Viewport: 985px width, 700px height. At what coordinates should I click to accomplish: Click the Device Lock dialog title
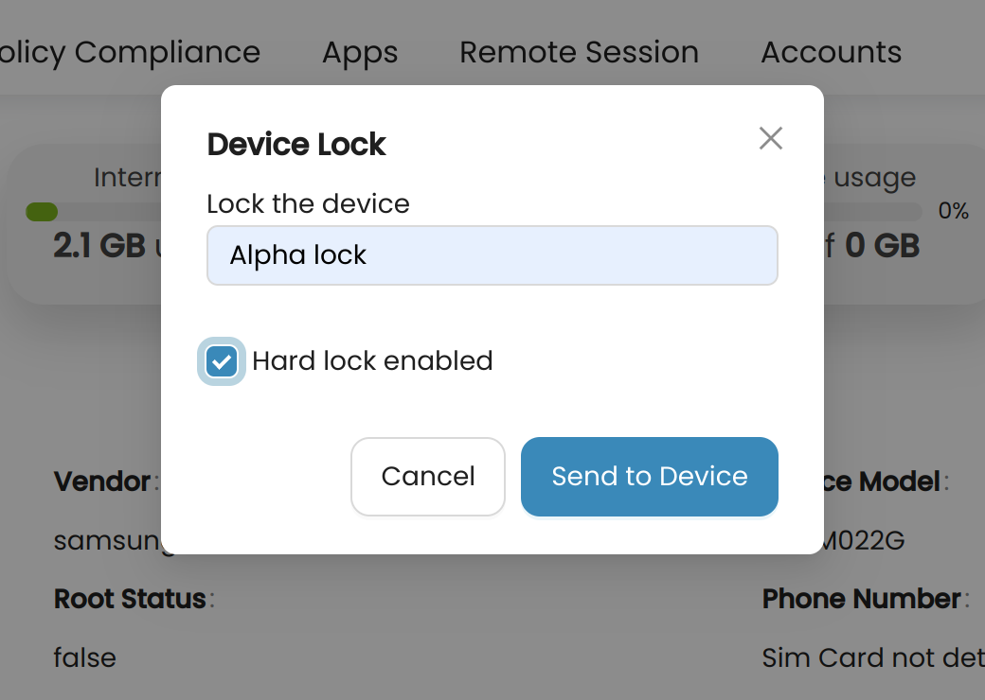pos(295,145)
